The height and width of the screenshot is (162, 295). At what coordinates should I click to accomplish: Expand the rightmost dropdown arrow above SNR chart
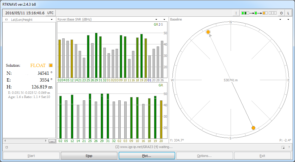click(164, 20)
